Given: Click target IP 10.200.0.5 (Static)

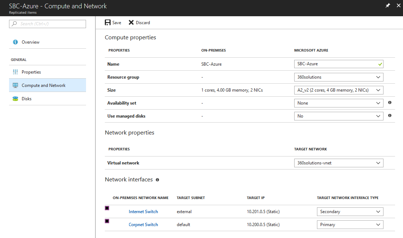Looking at the screenshot, I should pyautogui.click(x=263, y=225).
